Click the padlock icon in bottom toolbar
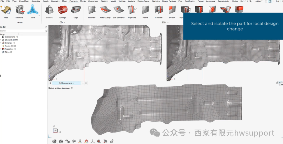The height and width of the screenshot is (144, 283). 112,141
